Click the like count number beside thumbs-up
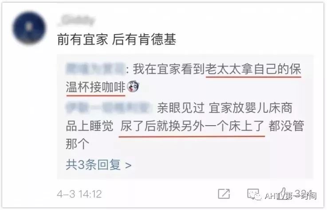The height and width of the screenshot is (210, 327). click(303, 193)
